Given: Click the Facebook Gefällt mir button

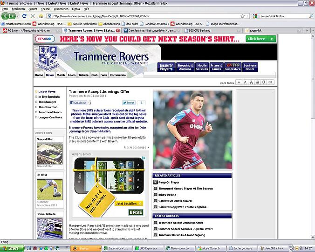Looking at the screenshot, I should click(78, 103).
